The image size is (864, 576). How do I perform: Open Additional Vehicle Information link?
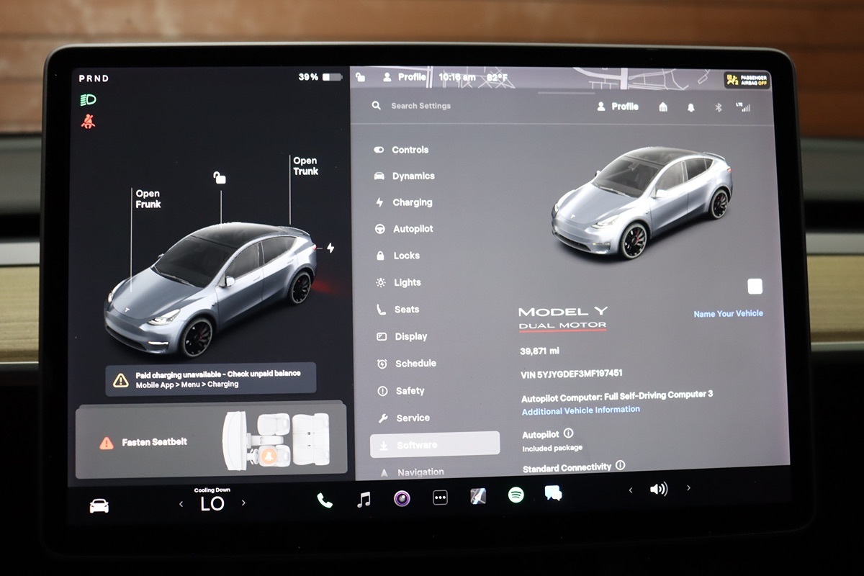(x=580, y=410)
